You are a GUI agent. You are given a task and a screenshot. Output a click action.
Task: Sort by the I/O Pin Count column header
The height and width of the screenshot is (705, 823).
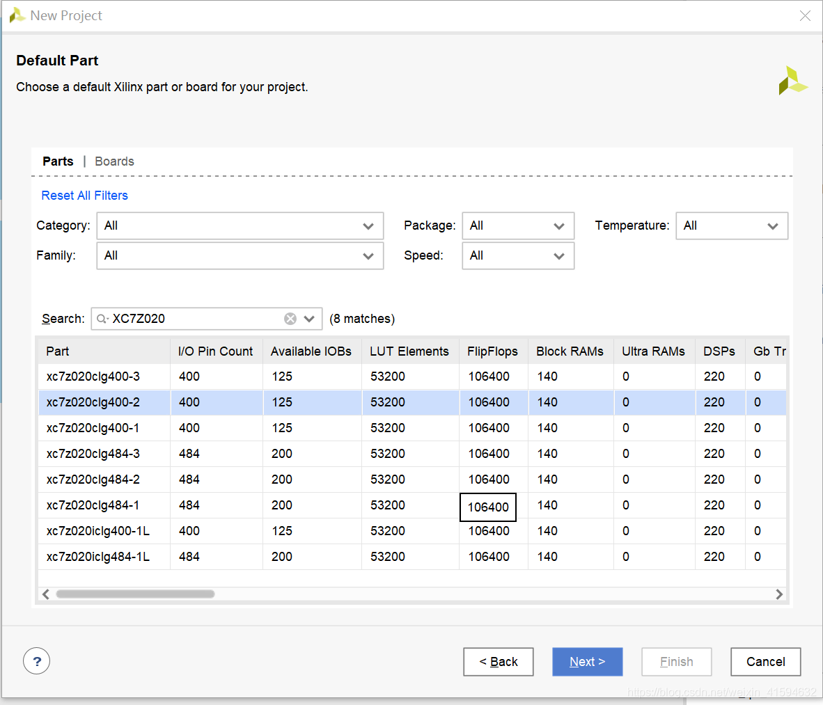[217, 351]
